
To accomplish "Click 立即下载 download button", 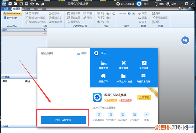I will click(144, 97).
